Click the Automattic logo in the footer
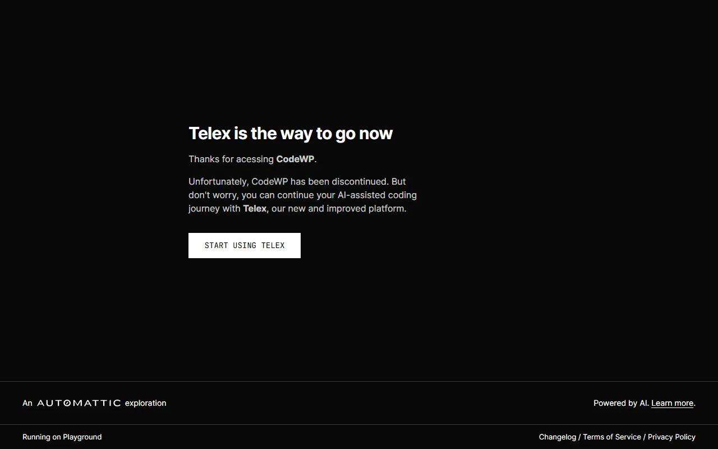 point(79,403)
